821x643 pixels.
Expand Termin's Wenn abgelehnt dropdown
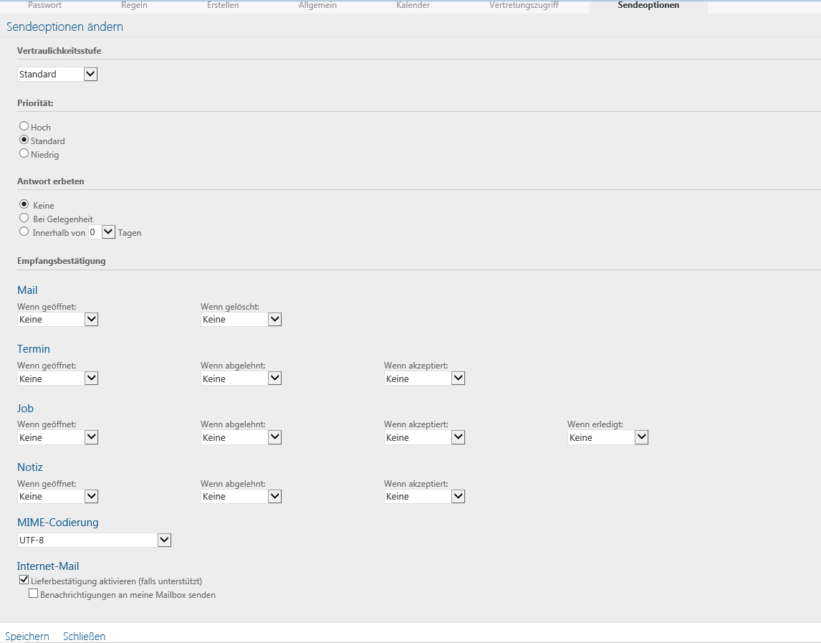pyautogui.click(x=274, y=378)
